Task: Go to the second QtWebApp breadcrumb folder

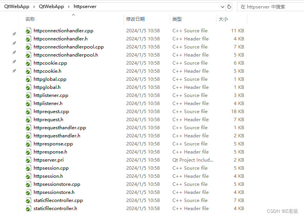Action: (51, 7)
